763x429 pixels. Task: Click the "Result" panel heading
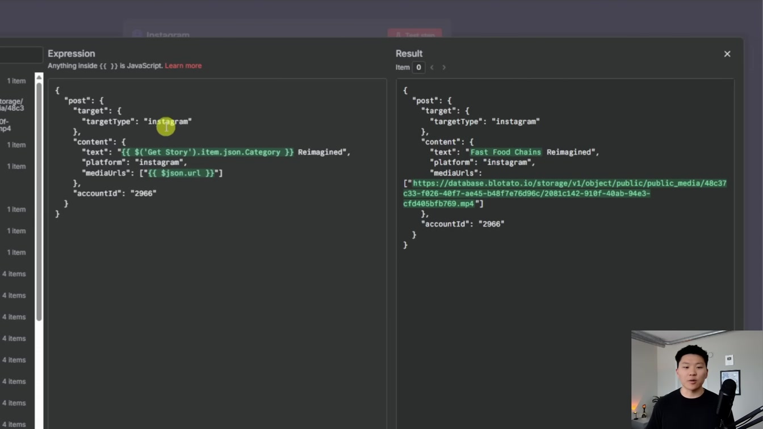[x=409, y=54]
